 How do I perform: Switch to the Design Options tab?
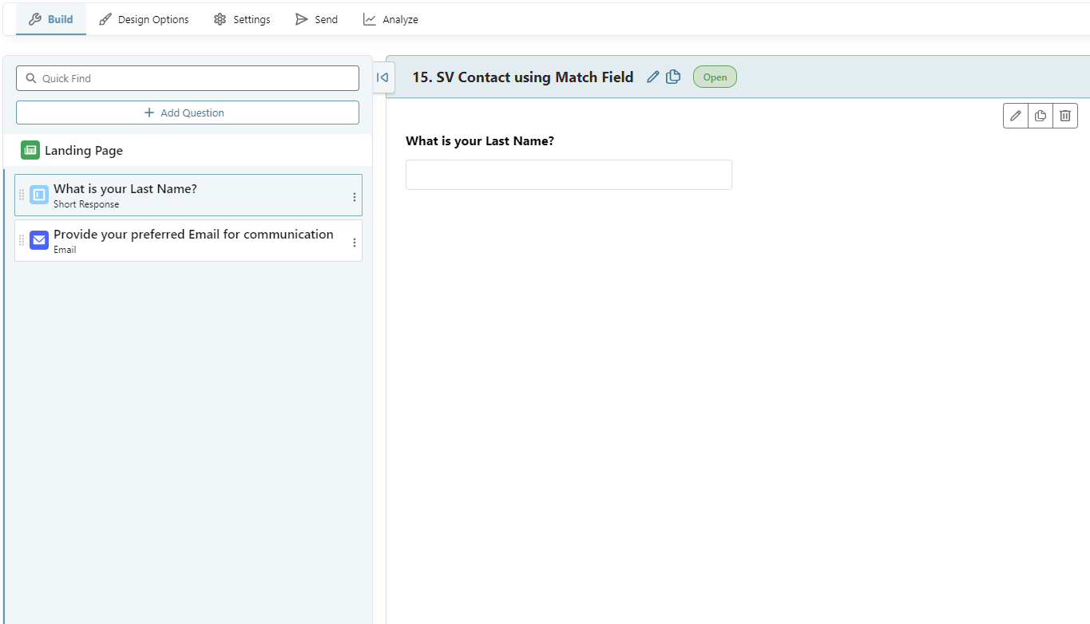144,19
